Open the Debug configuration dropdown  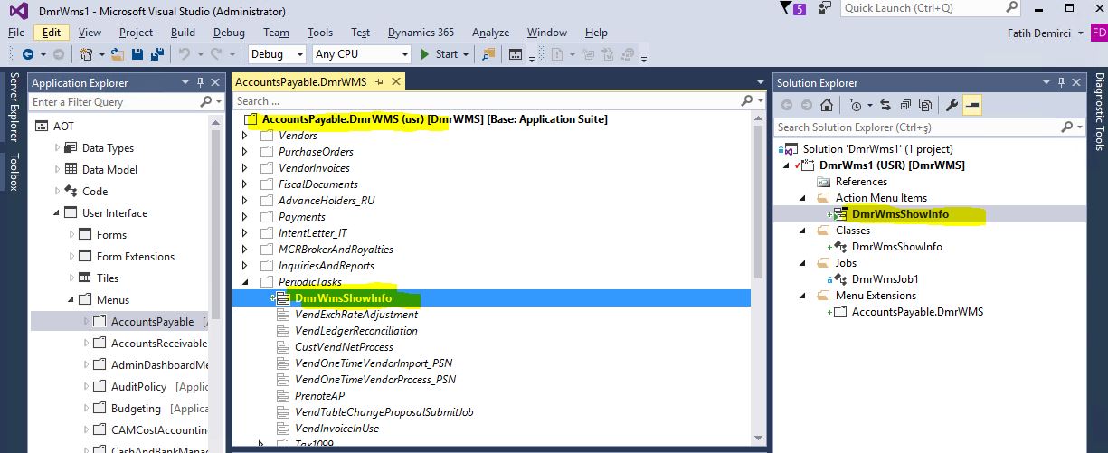coord(277,54)
